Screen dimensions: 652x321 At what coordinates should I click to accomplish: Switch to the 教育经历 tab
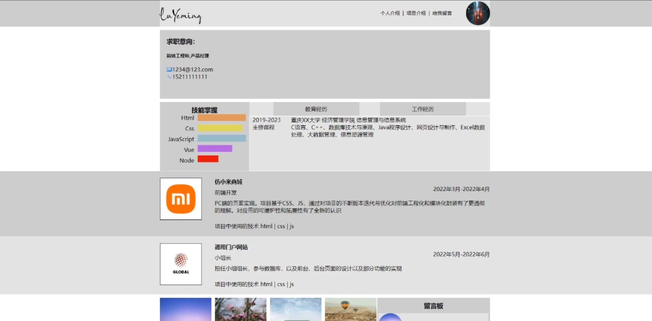(x=316, y=109)
